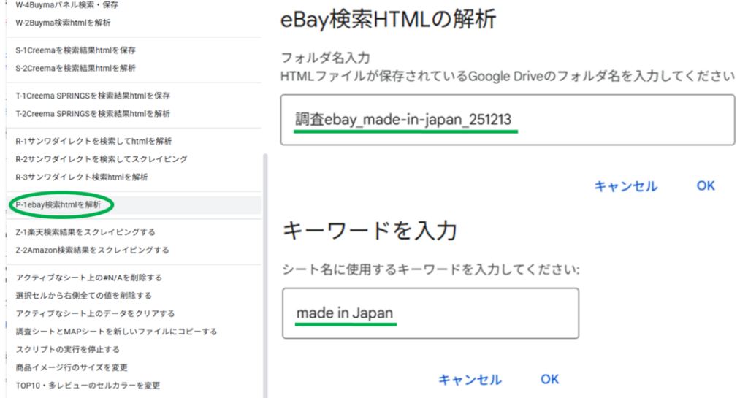Select Z-1楽天検索結果をスクレイピングする
748x398 pixels.
(x=85, y=232)
